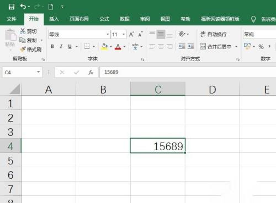This screenshot has height=203, width=276.
Task: Select bottom align icon
Action: (169, 35)
